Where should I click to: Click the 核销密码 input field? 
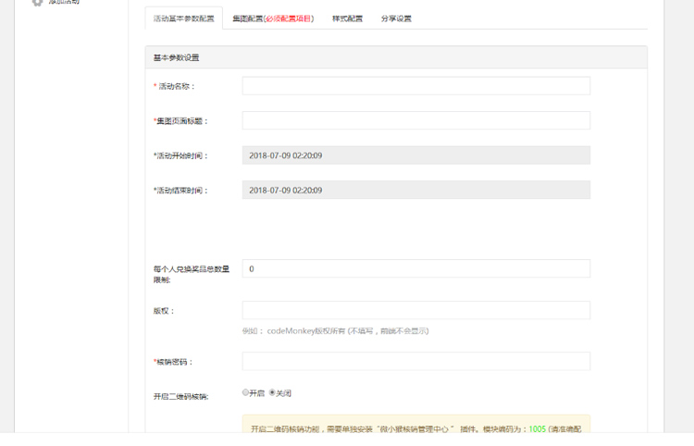click(415, 362)
